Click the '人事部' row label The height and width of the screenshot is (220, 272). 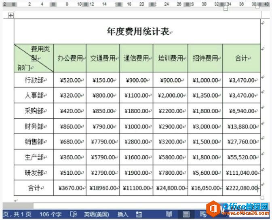tap(34, 95)
